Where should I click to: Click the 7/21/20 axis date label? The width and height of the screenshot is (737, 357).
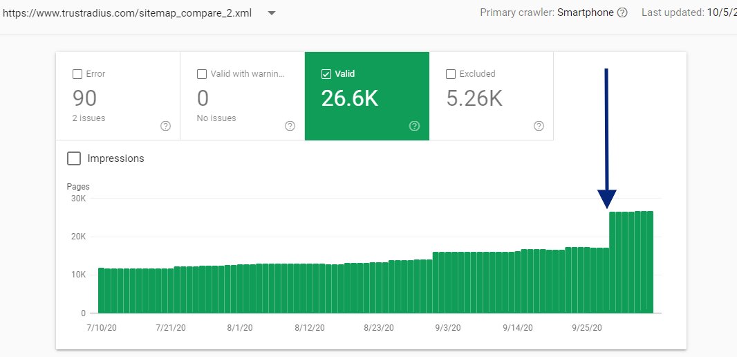pos(171,328)
